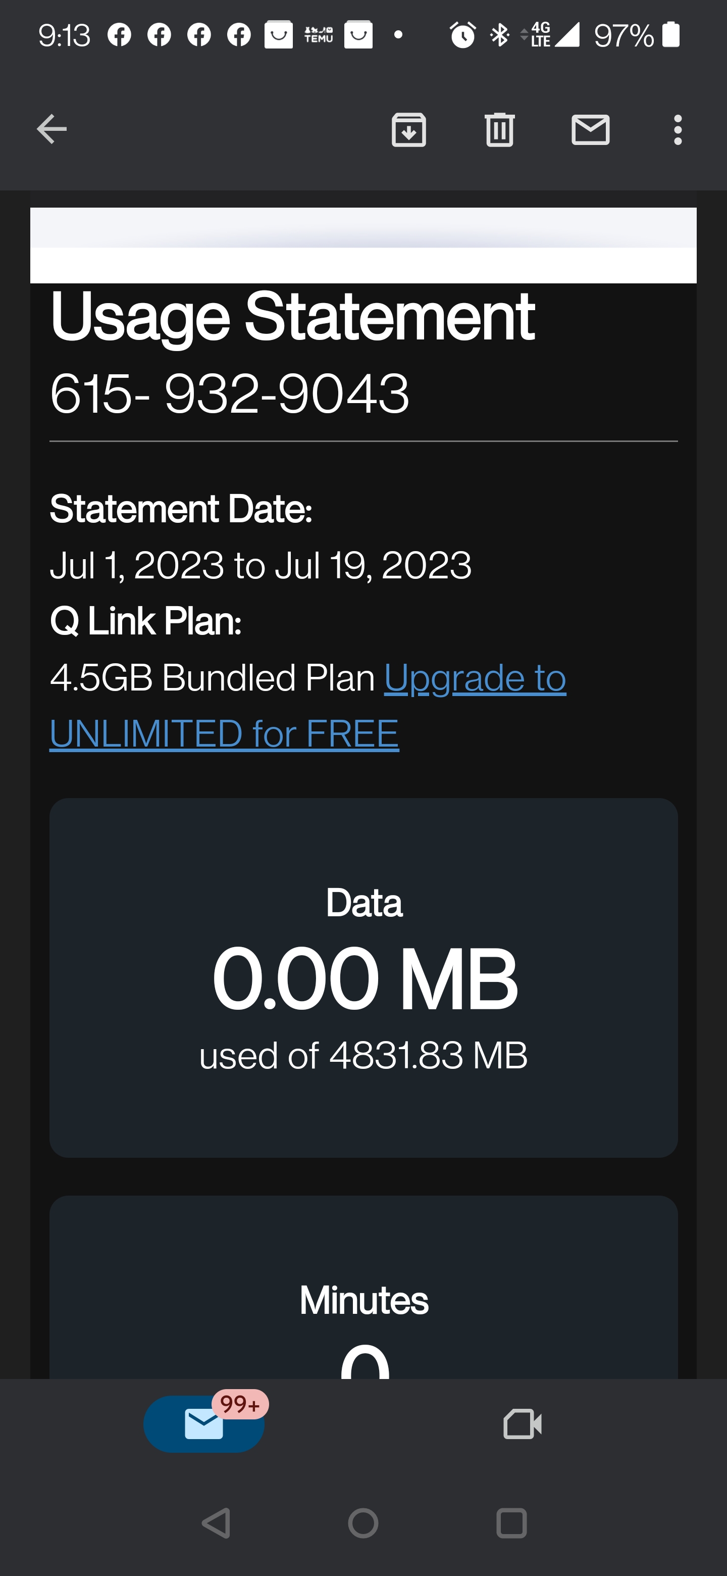Tap the Bluetooth status icon
The width and height of the screenshot is (727, 1576).
point(499,35)
